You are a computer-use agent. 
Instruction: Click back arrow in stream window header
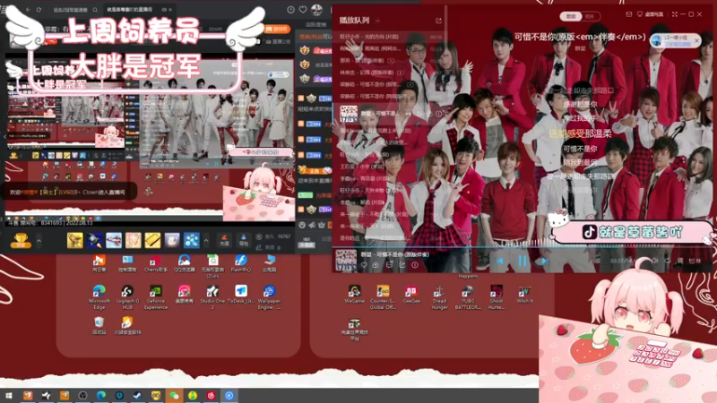point(29,9)
